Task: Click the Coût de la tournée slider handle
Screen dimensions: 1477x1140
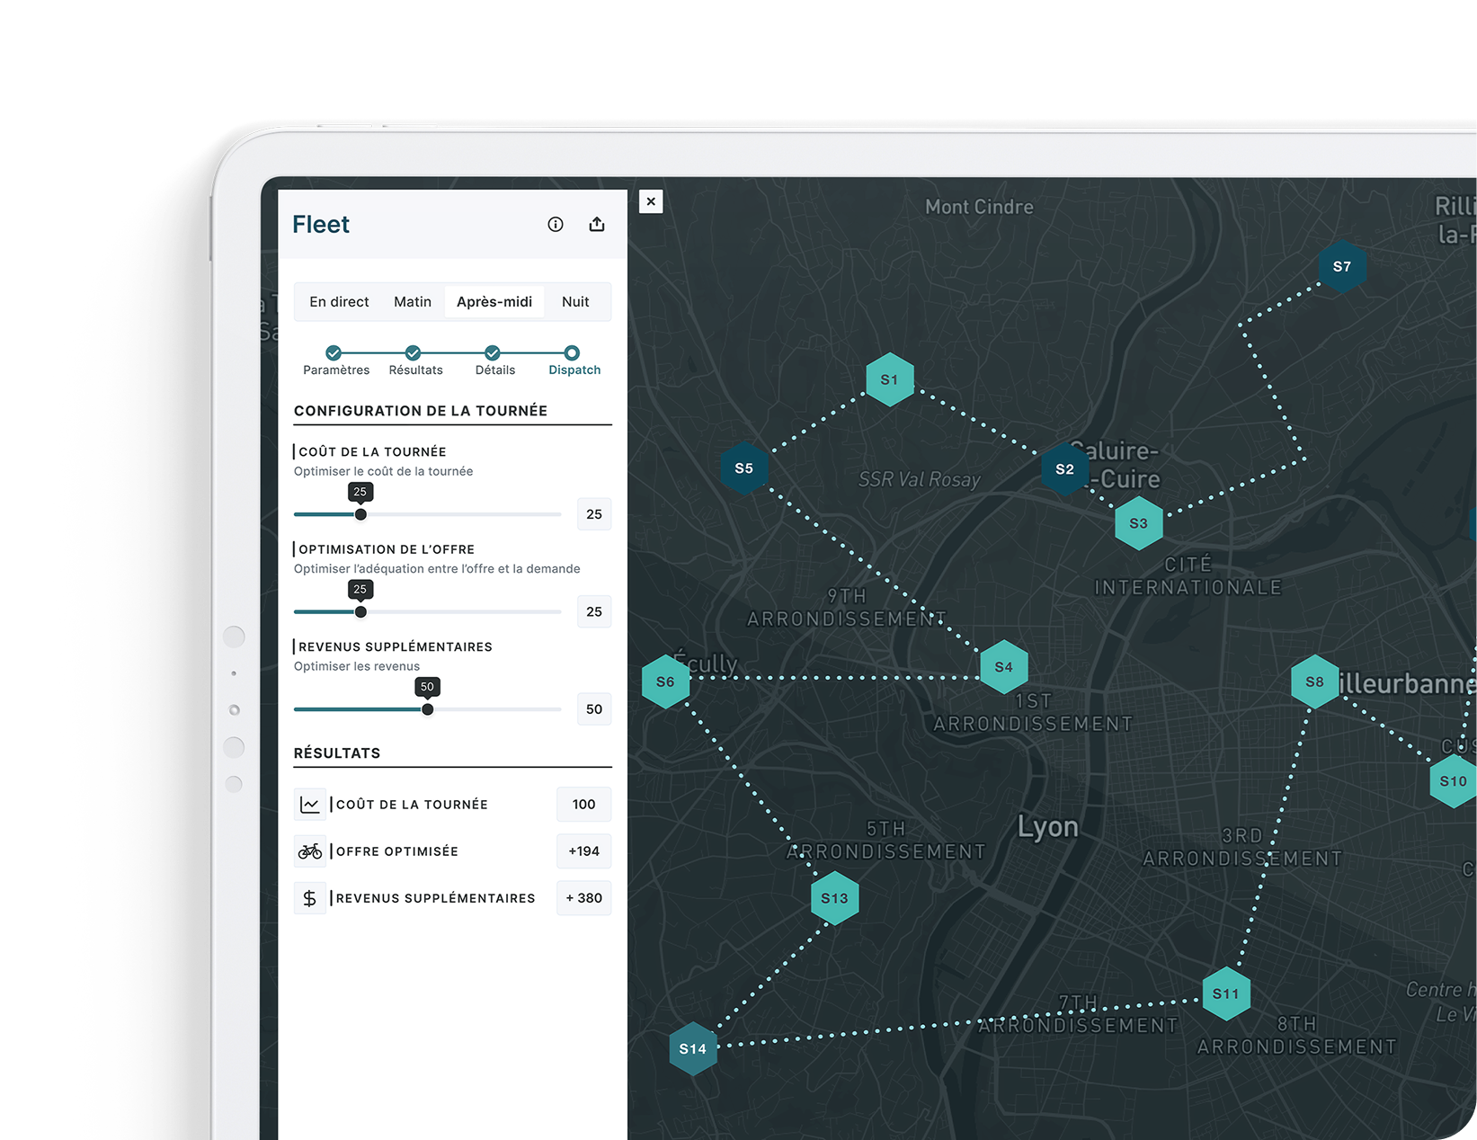Action: (360, 514)
